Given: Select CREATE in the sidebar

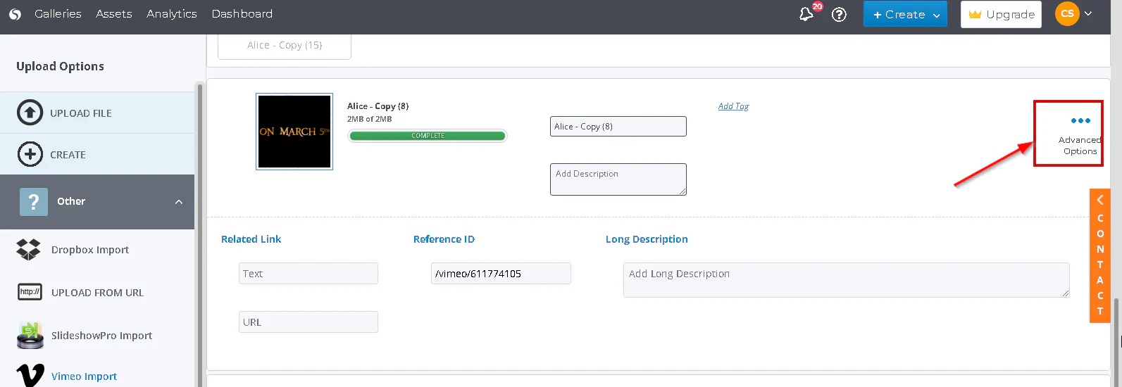Looking at the screenshot, I should (x=97, y=154).
